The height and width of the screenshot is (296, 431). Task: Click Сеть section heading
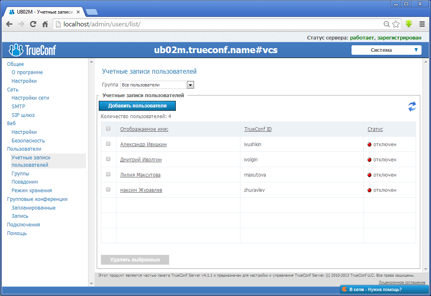(13, 90)
